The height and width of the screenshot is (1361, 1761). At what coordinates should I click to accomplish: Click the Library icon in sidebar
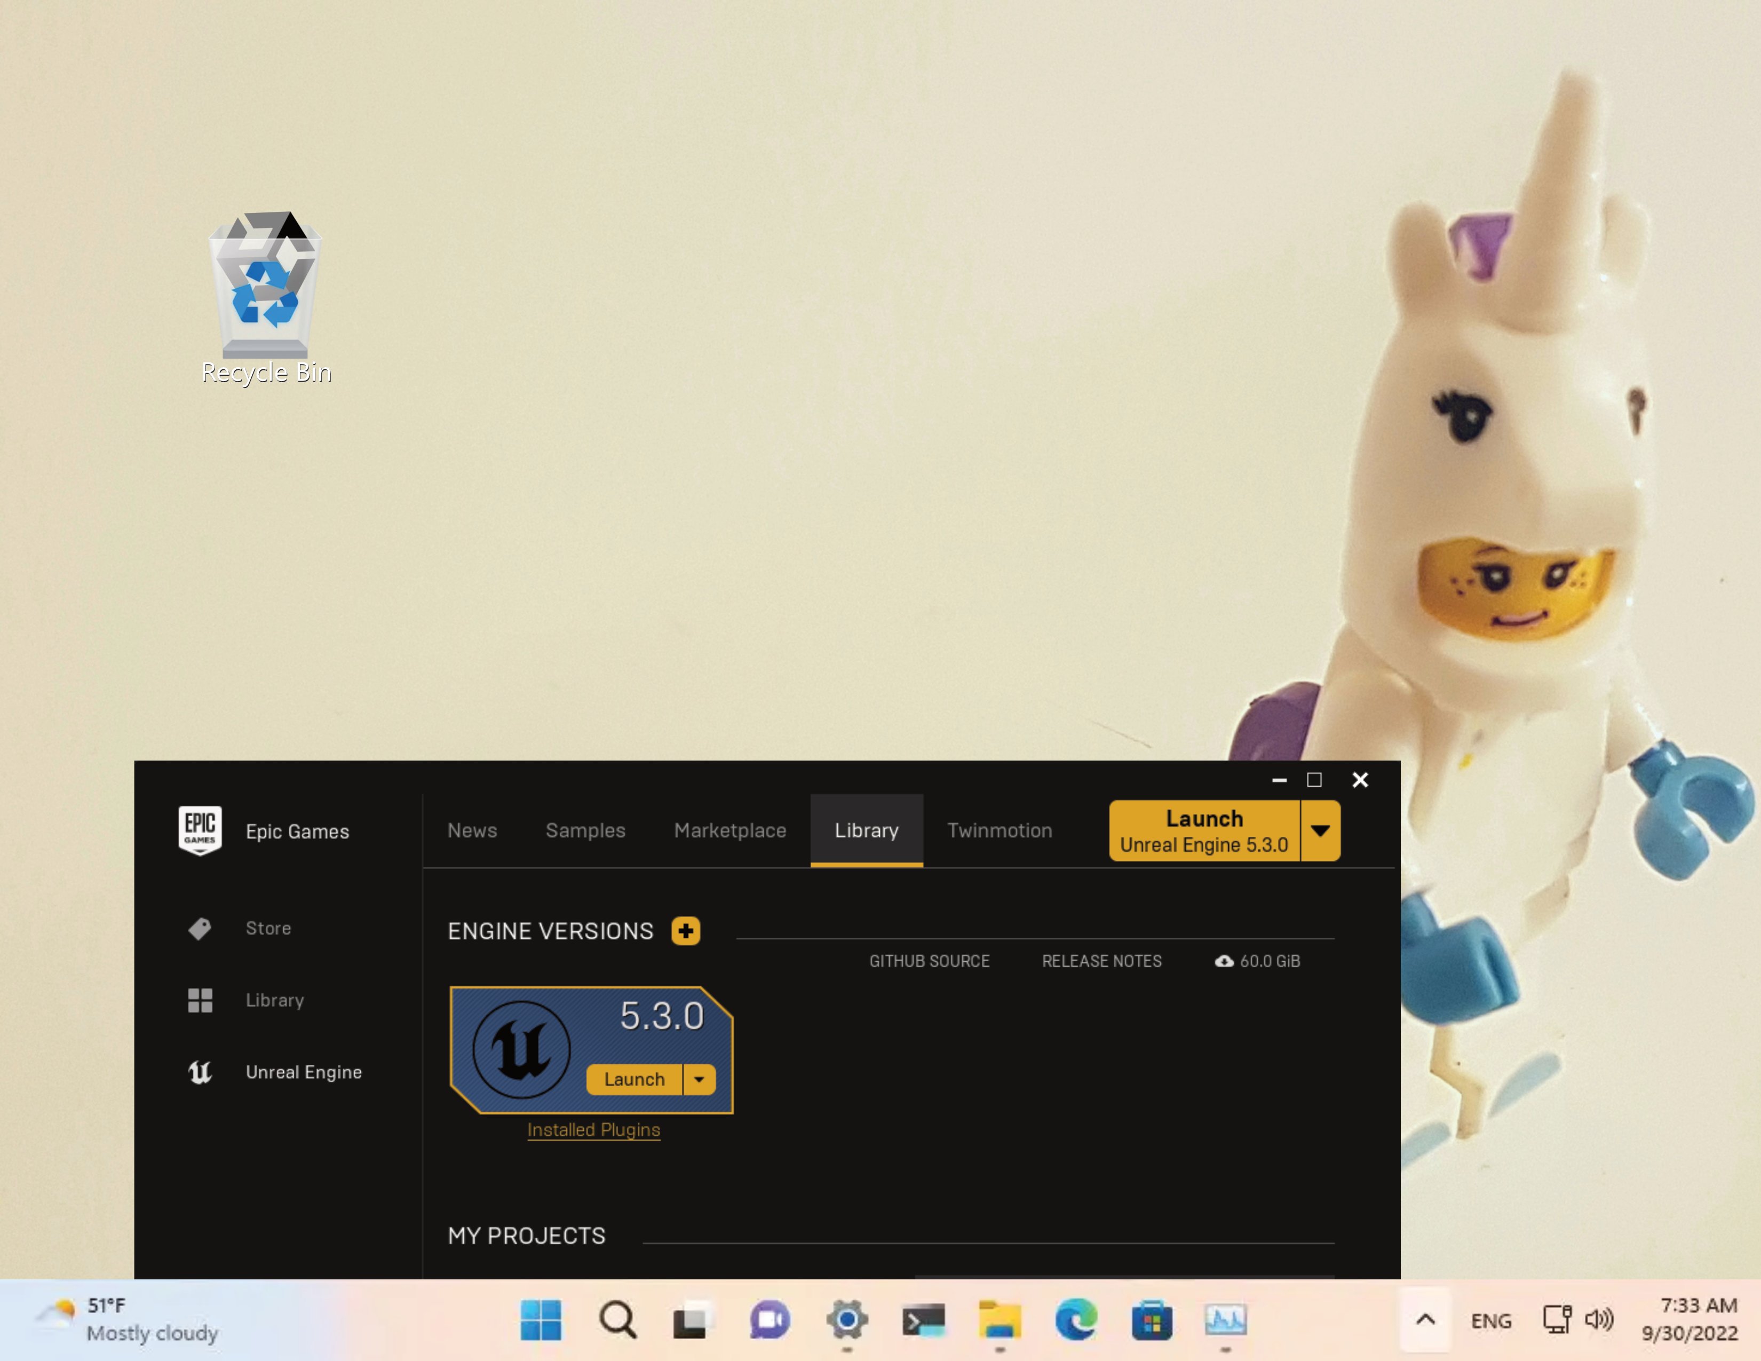(x=200, y=999)
